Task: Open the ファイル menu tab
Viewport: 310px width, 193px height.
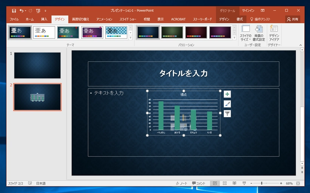Action: [14, 19]
